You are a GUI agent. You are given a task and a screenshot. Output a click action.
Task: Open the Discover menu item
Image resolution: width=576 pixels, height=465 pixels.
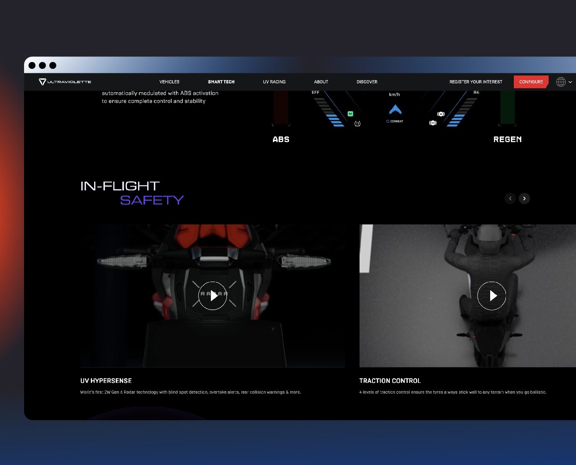(367, 82)
